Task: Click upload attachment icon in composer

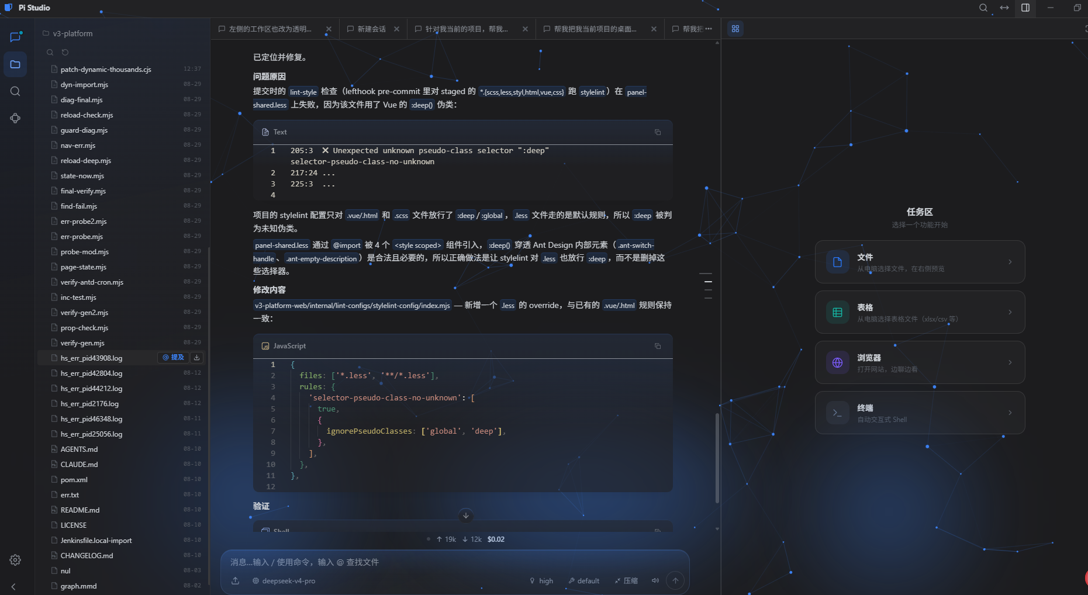Action: click(x=235, y=580)
